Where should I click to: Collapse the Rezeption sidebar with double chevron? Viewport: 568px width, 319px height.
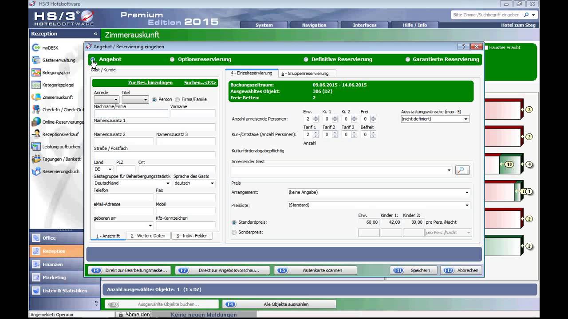tap(95, 34)
